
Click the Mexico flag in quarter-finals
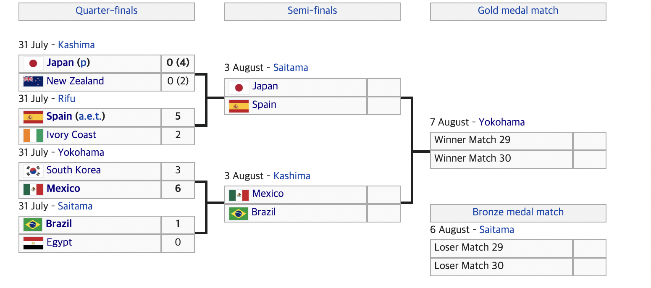pyautogui.click(x=33, y=189)
